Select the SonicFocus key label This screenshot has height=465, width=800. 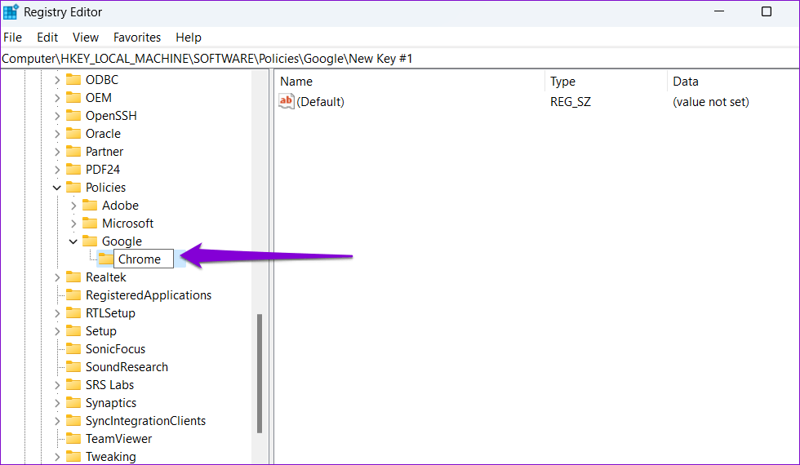tap(115, 349)
